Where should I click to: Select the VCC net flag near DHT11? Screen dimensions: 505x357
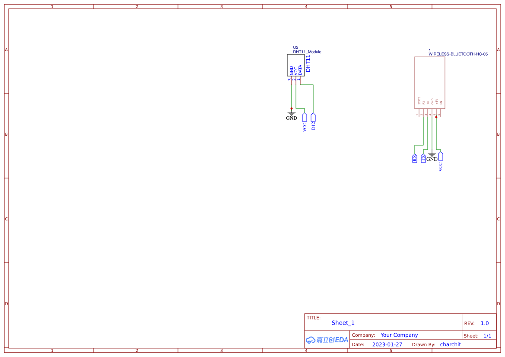point(305,118)
